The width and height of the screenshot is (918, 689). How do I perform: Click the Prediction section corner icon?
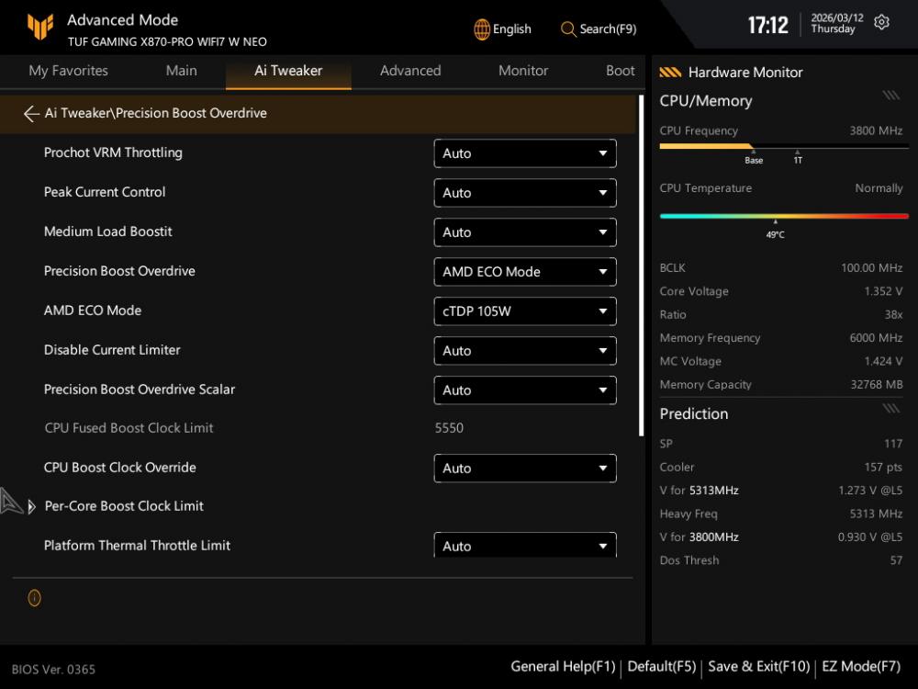(x=890, y=409)
